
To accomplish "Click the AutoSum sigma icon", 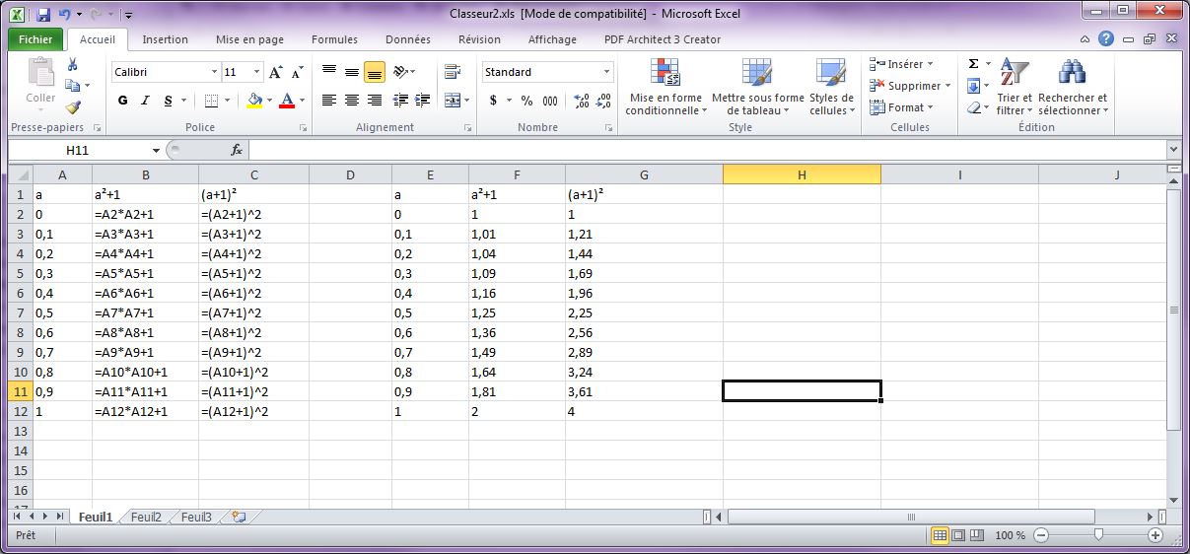I will (x=973, y=64).
